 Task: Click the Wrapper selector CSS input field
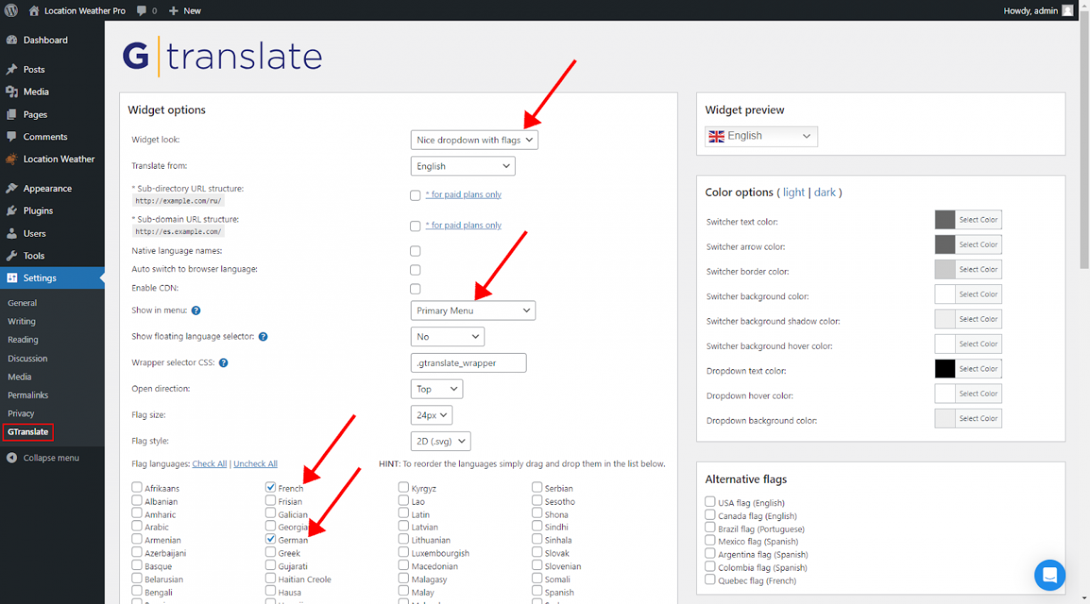[468, 362]
